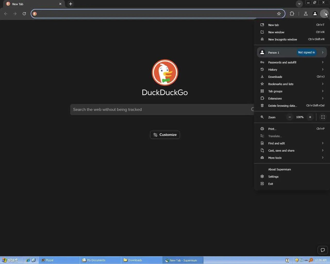
Task: Open a New Incognito window
Action: pyautogui.click(x=292, y=39)
